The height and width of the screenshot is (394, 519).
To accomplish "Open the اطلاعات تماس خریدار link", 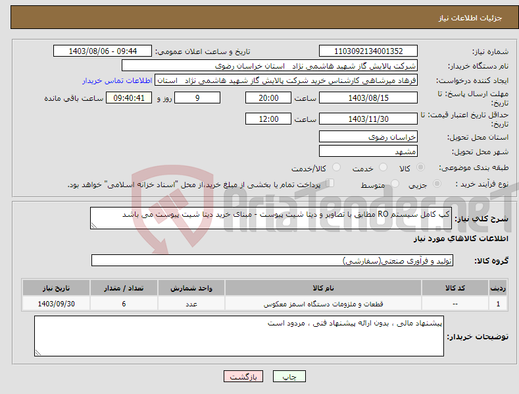I will coord(117,80).
